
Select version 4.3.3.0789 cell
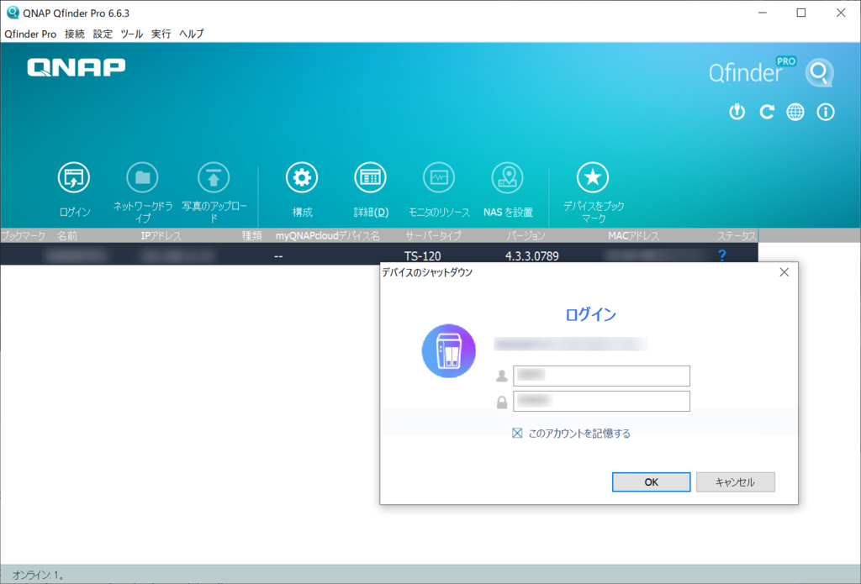(531, 255)
